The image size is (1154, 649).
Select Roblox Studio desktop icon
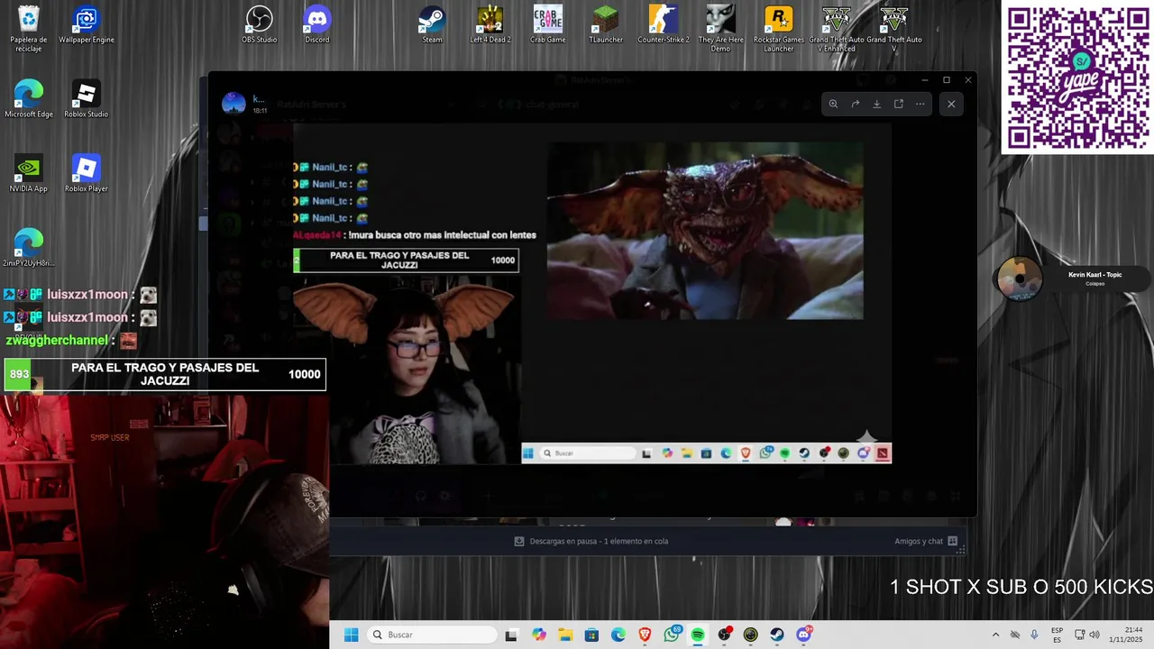[x=87, y=99]
